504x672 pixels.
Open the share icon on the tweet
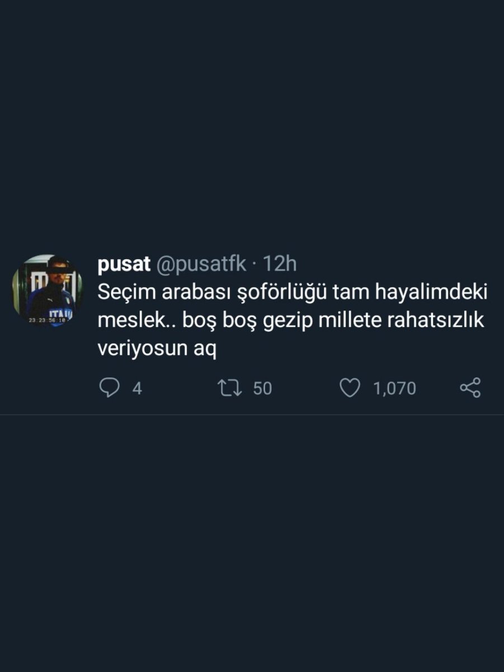pyautogui.click(x=470, y=388)
